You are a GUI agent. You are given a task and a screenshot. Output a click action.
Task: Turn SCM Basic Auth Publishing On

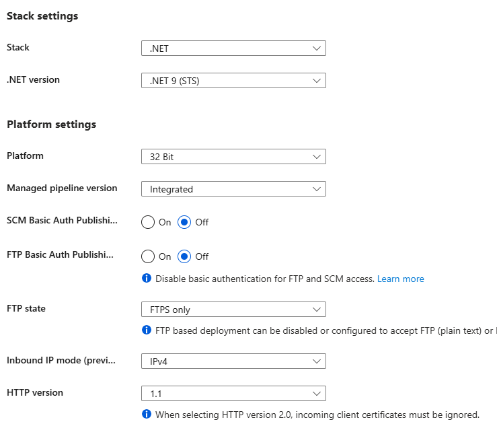point(148,222)
